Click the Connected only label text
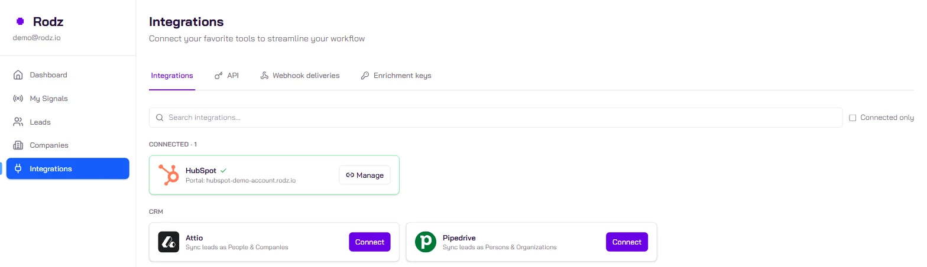This screenshot has height=267, width=927. [x=887, y=118]
